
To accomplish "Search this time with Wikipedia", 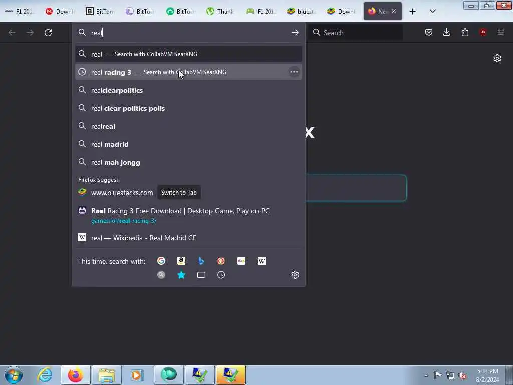I will [x=262, y=261].
